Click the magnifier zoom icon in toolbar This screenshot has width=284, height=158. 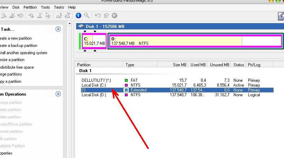pos(87,16)
